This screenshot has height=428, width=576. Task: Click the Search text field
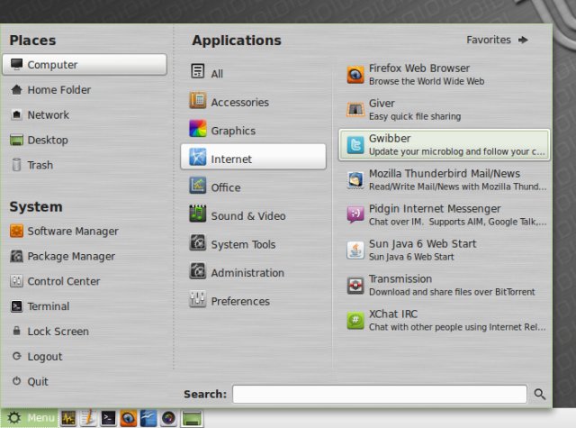point(379,394)
